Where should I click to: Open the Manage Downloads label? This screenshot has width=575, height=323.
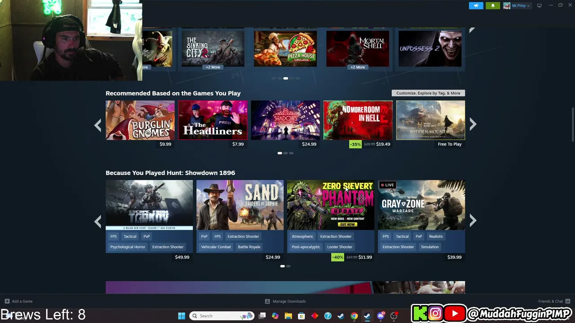click(x=289, y=301)
